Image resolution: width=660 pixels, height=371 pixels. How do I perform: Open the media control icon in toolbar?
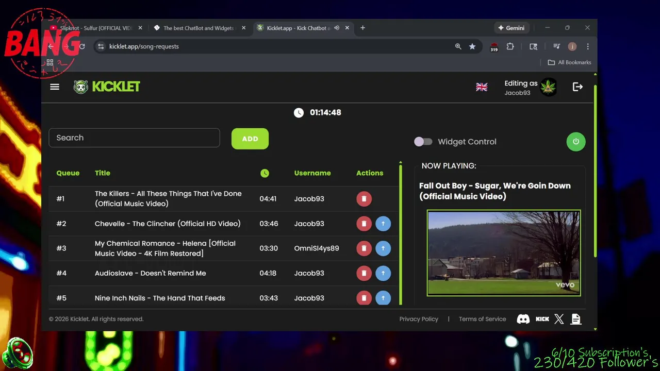(556, 46)
